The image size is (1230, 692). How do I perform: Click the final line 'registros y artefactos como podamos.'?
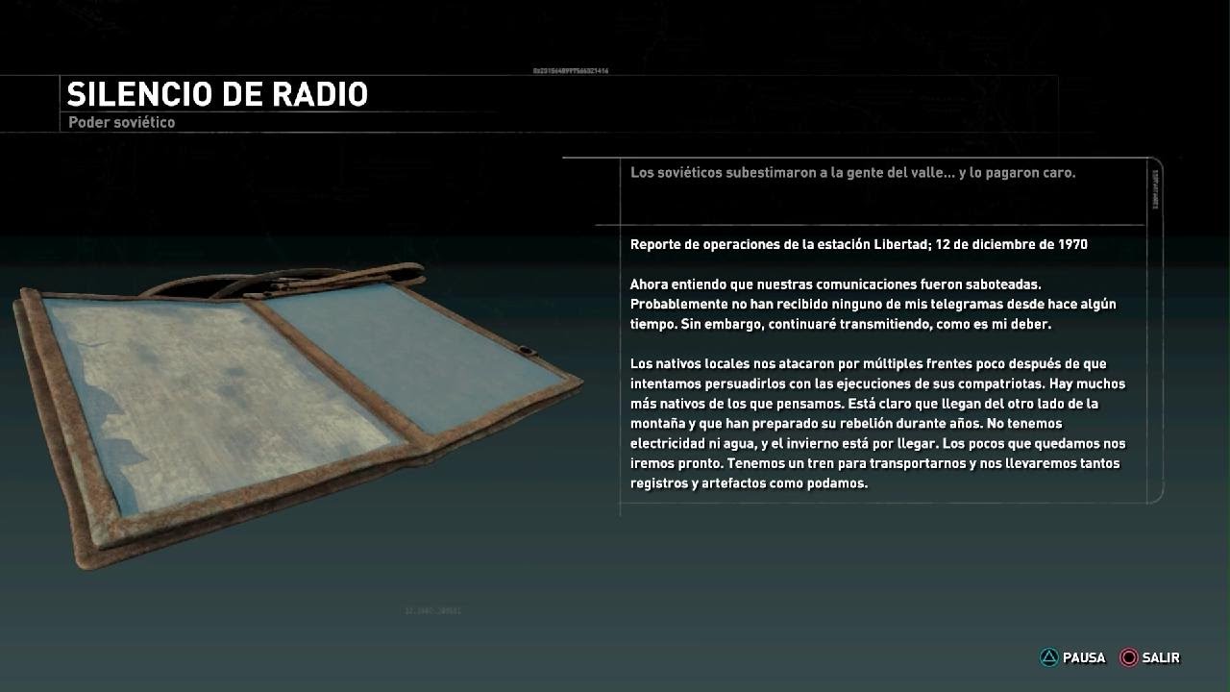coord(749,483)
